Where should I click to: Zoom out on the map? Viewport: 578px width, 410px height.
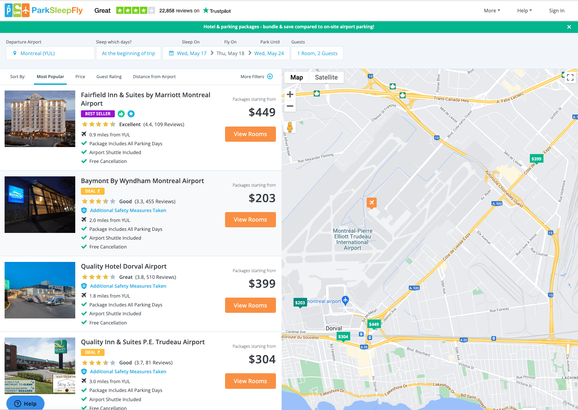pyautogui.click(x=290, y=106)
